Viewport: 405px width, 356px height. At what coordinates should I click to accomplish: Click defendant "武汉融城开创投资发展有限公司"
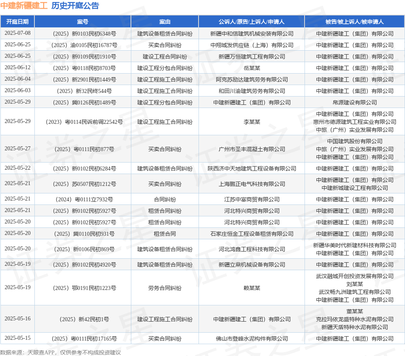[355, 276]
